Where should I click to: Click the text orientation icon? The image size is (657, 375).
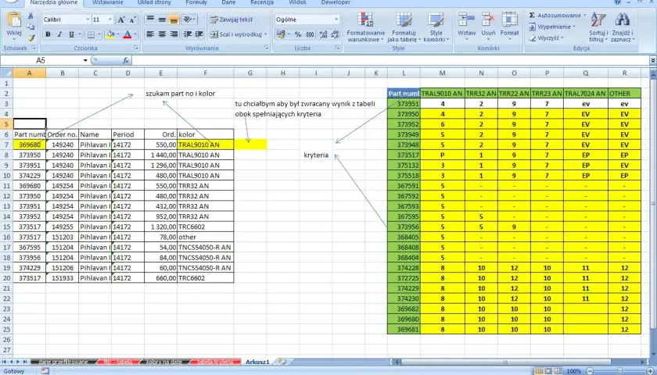point(188,20)
